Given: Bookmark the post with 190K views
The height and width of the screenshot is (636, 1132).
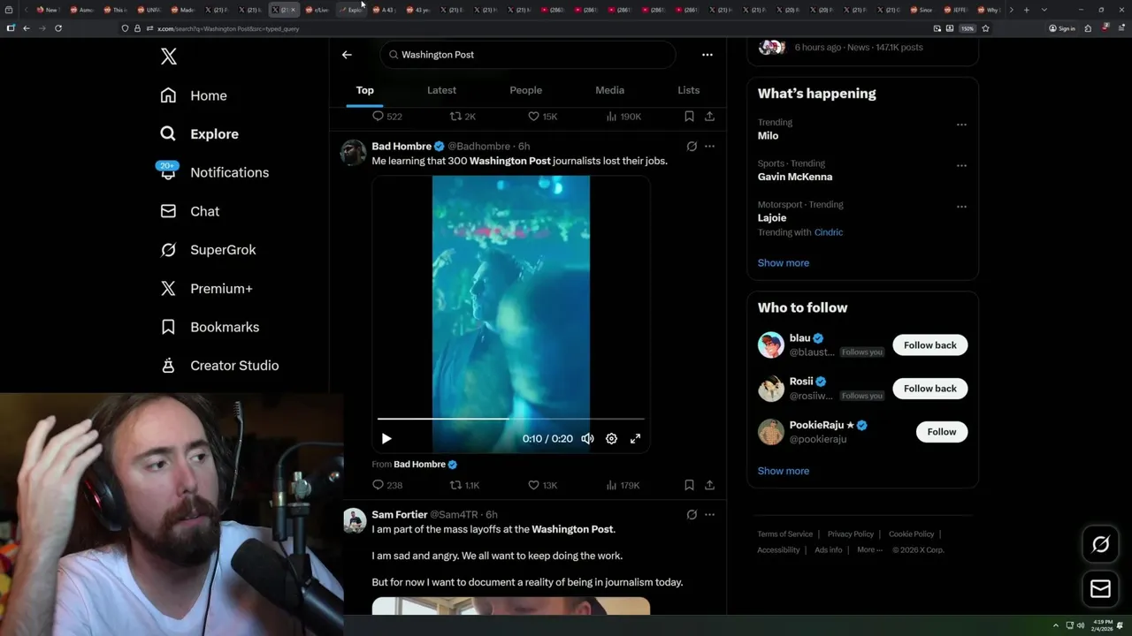Looking at the screenshot, I should pyautogui.click(x=689, y=117).
